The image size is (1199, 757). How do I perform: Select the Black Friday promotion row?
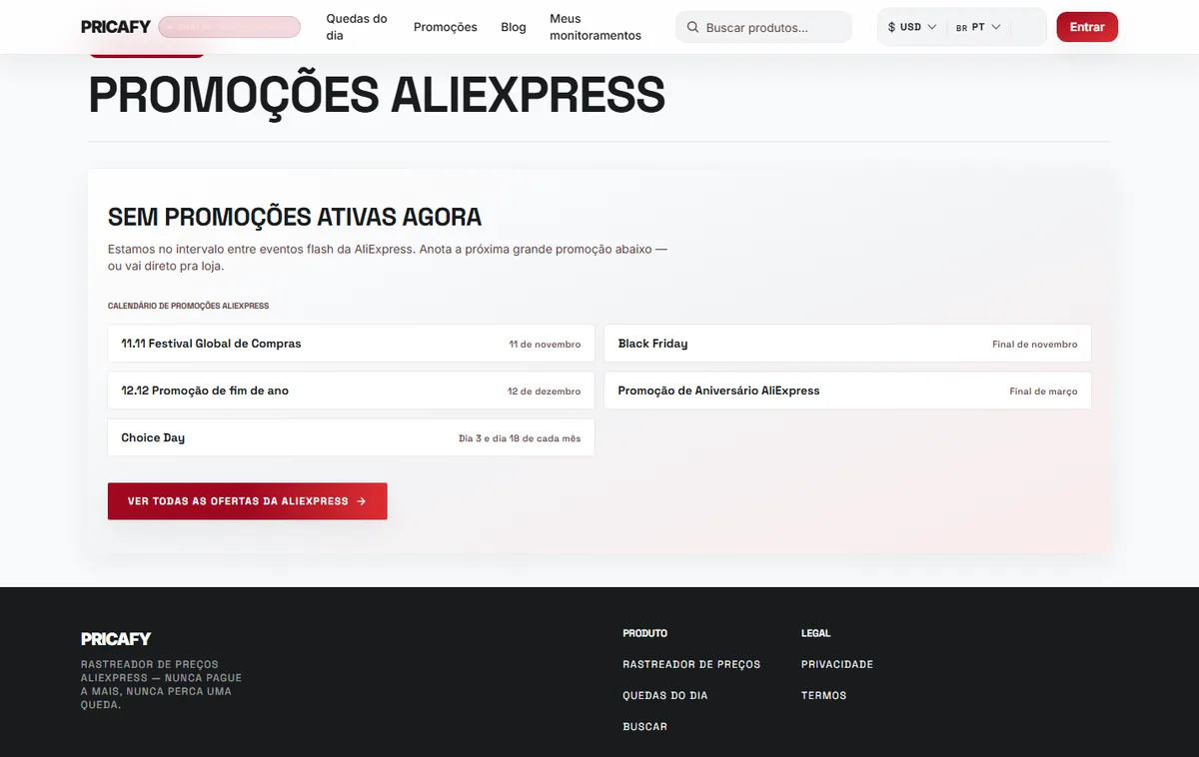pyautogui.click(x=847, y=344)
